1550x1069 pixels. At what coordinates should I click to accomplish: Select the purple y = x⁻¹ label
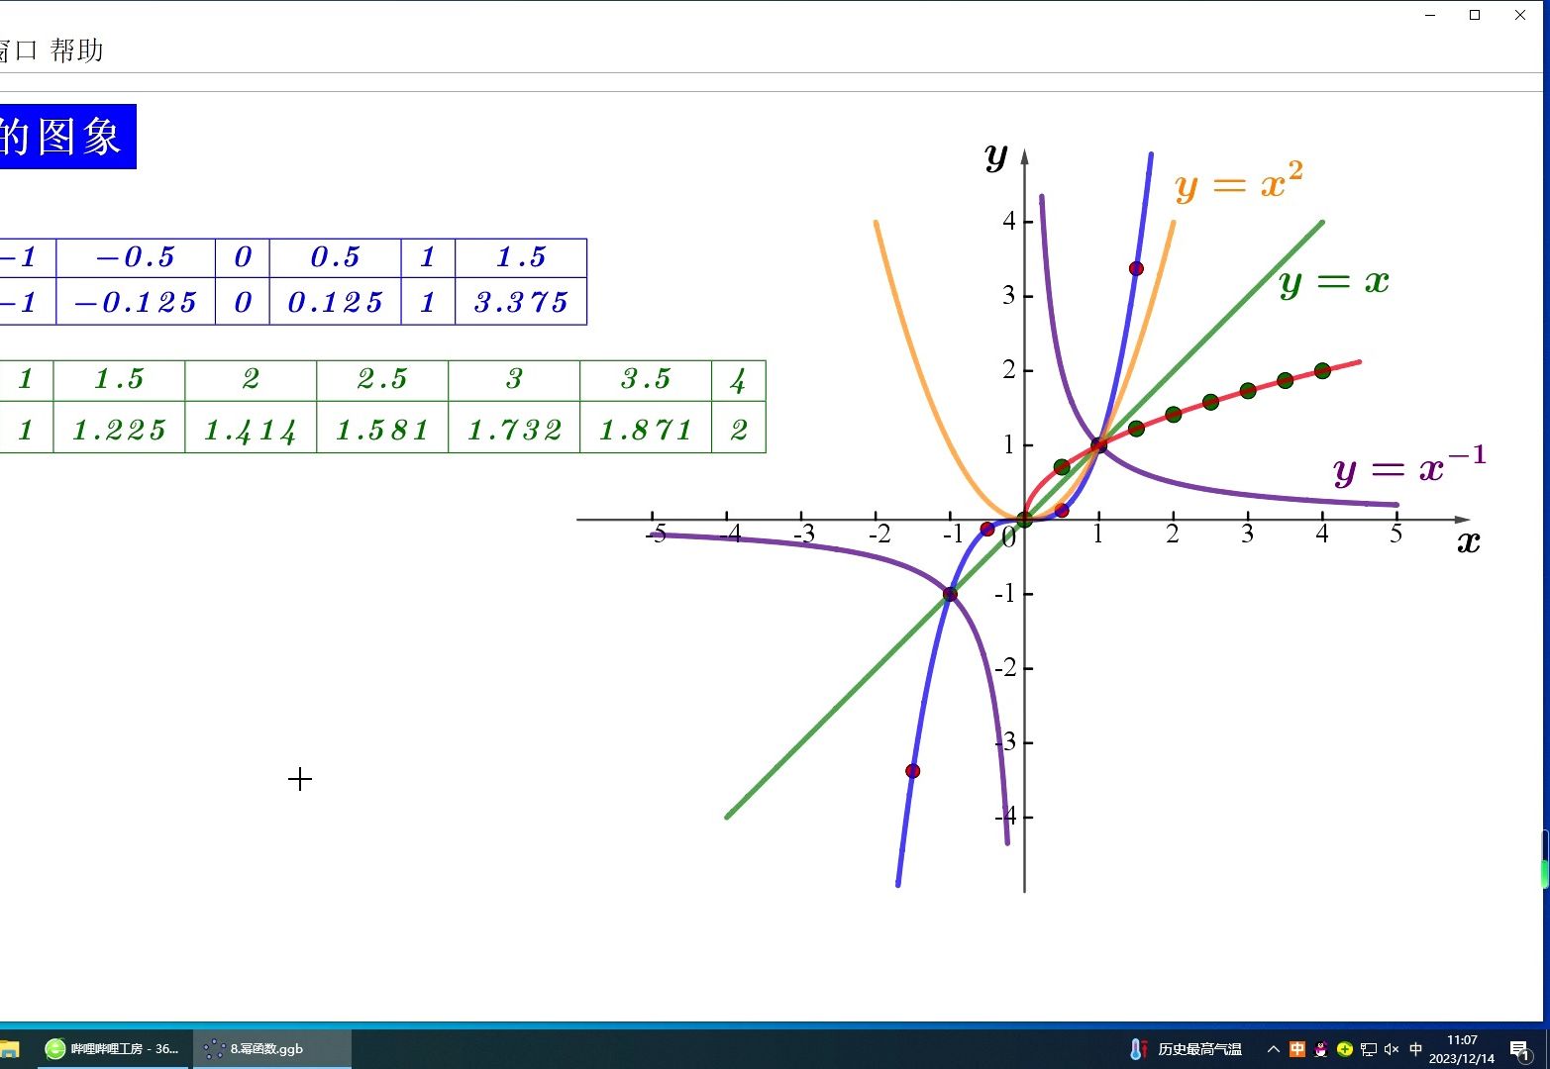[x=1409, y=465]
